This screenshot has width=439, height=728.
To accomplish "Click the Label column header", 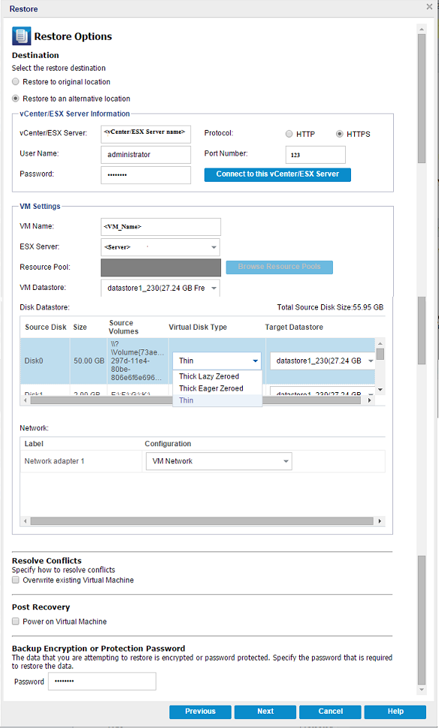I will [34, 444].
